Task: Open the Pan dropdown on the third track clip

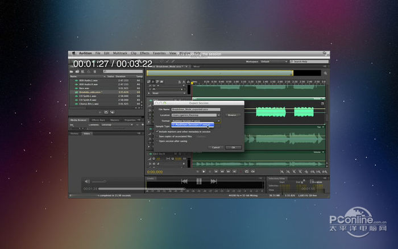Action: pyautogui.click(x=321, y=127)
